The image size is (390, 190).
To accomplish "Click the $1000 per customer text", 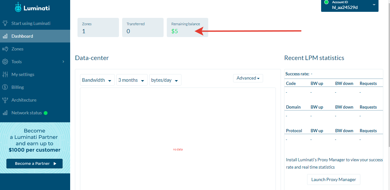I will pyautogui.click(x=34, y=150).
